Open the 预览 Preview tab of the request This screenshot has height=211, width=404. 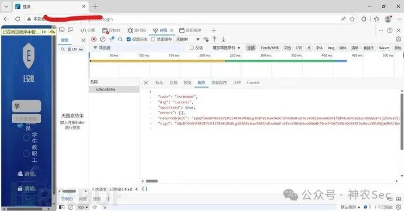pyautogui.click(x=187, y=82)
